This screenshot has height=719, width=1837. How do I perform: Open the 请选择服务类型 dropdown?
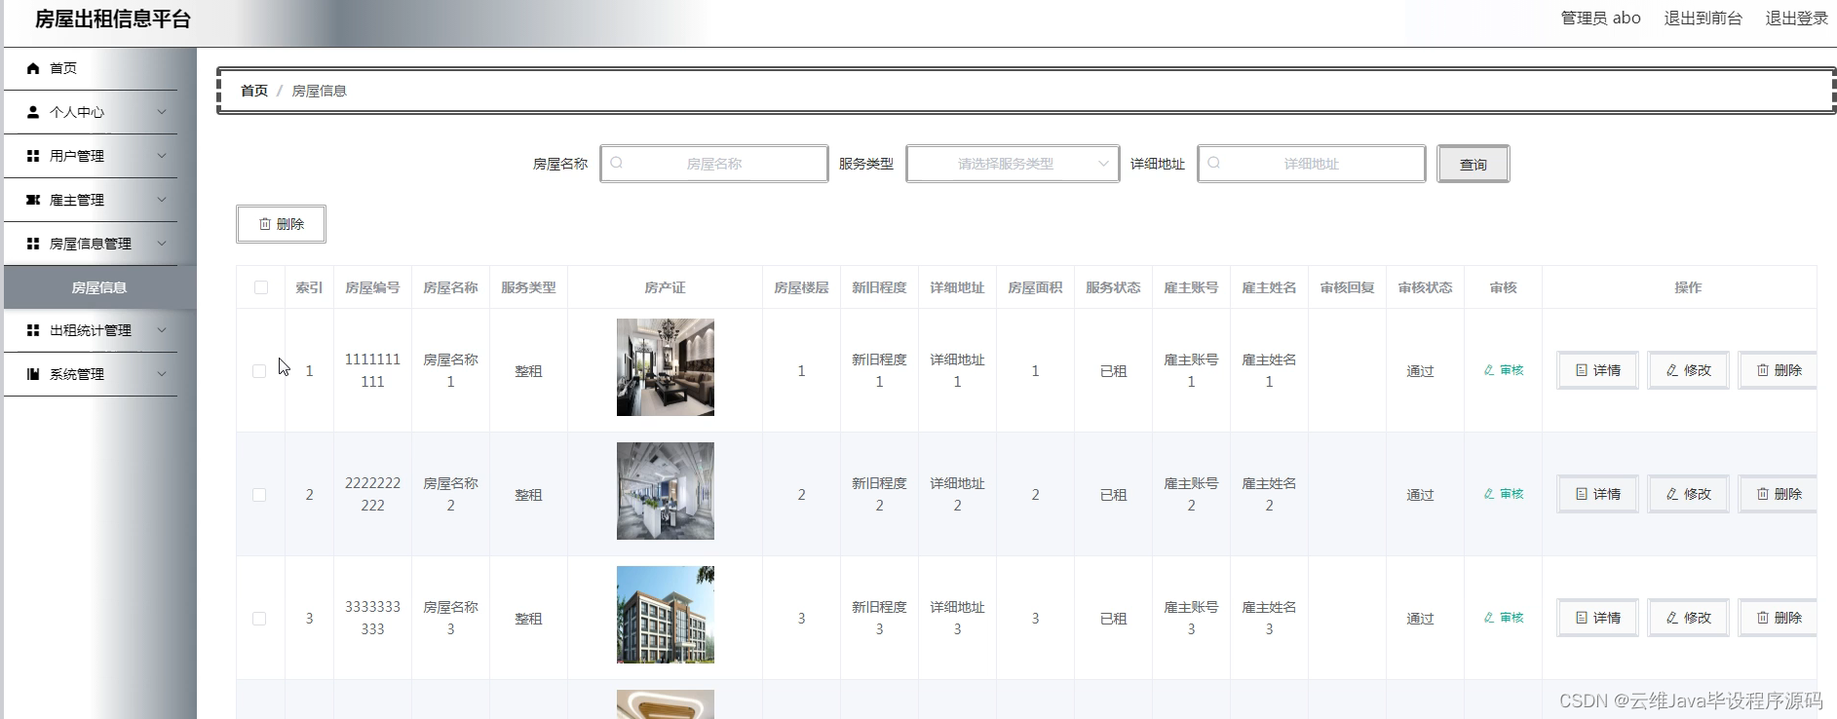(1013, 164)
